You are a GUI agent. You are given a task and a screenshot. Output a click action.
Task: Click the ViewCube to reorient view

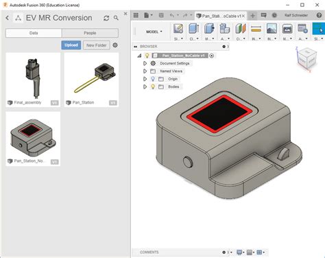pos(306,58)
